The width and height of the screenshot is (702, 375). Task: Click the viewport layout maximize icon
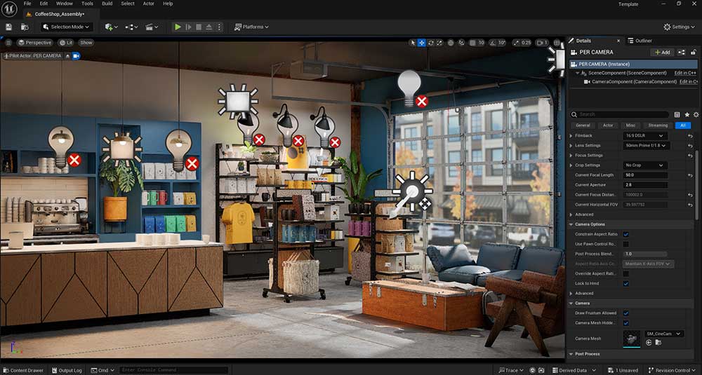557,43
